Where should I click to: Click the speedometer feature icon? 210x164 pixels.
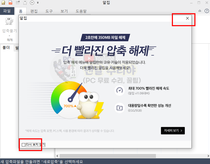pyautogui.click(x=120, y=90)
